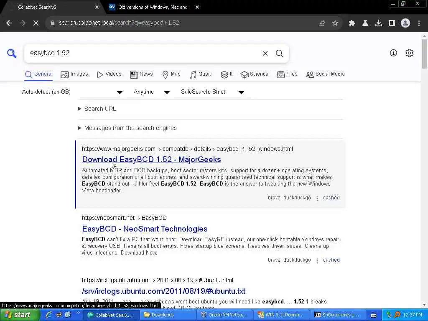Click the majorgeeks.com result URL text

187,149
